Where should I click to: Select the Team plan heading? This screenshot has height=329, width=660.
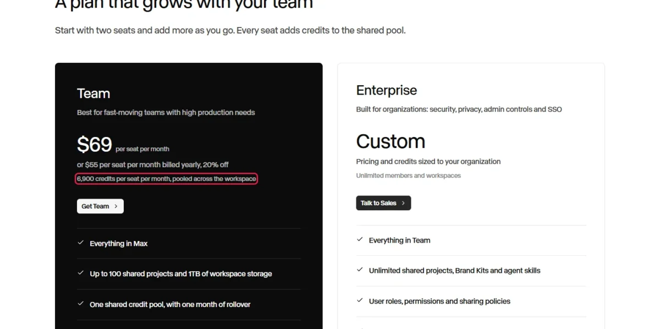pyautogui.click(x=94, y=94)
